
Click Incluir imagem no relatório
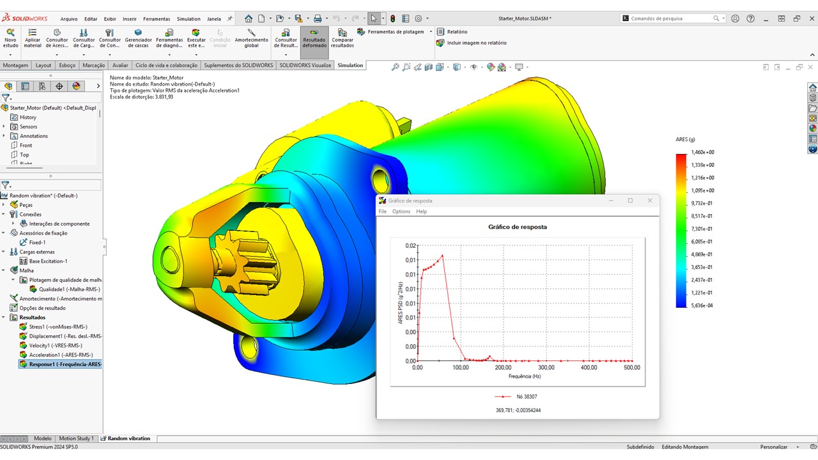click(472, 43)
